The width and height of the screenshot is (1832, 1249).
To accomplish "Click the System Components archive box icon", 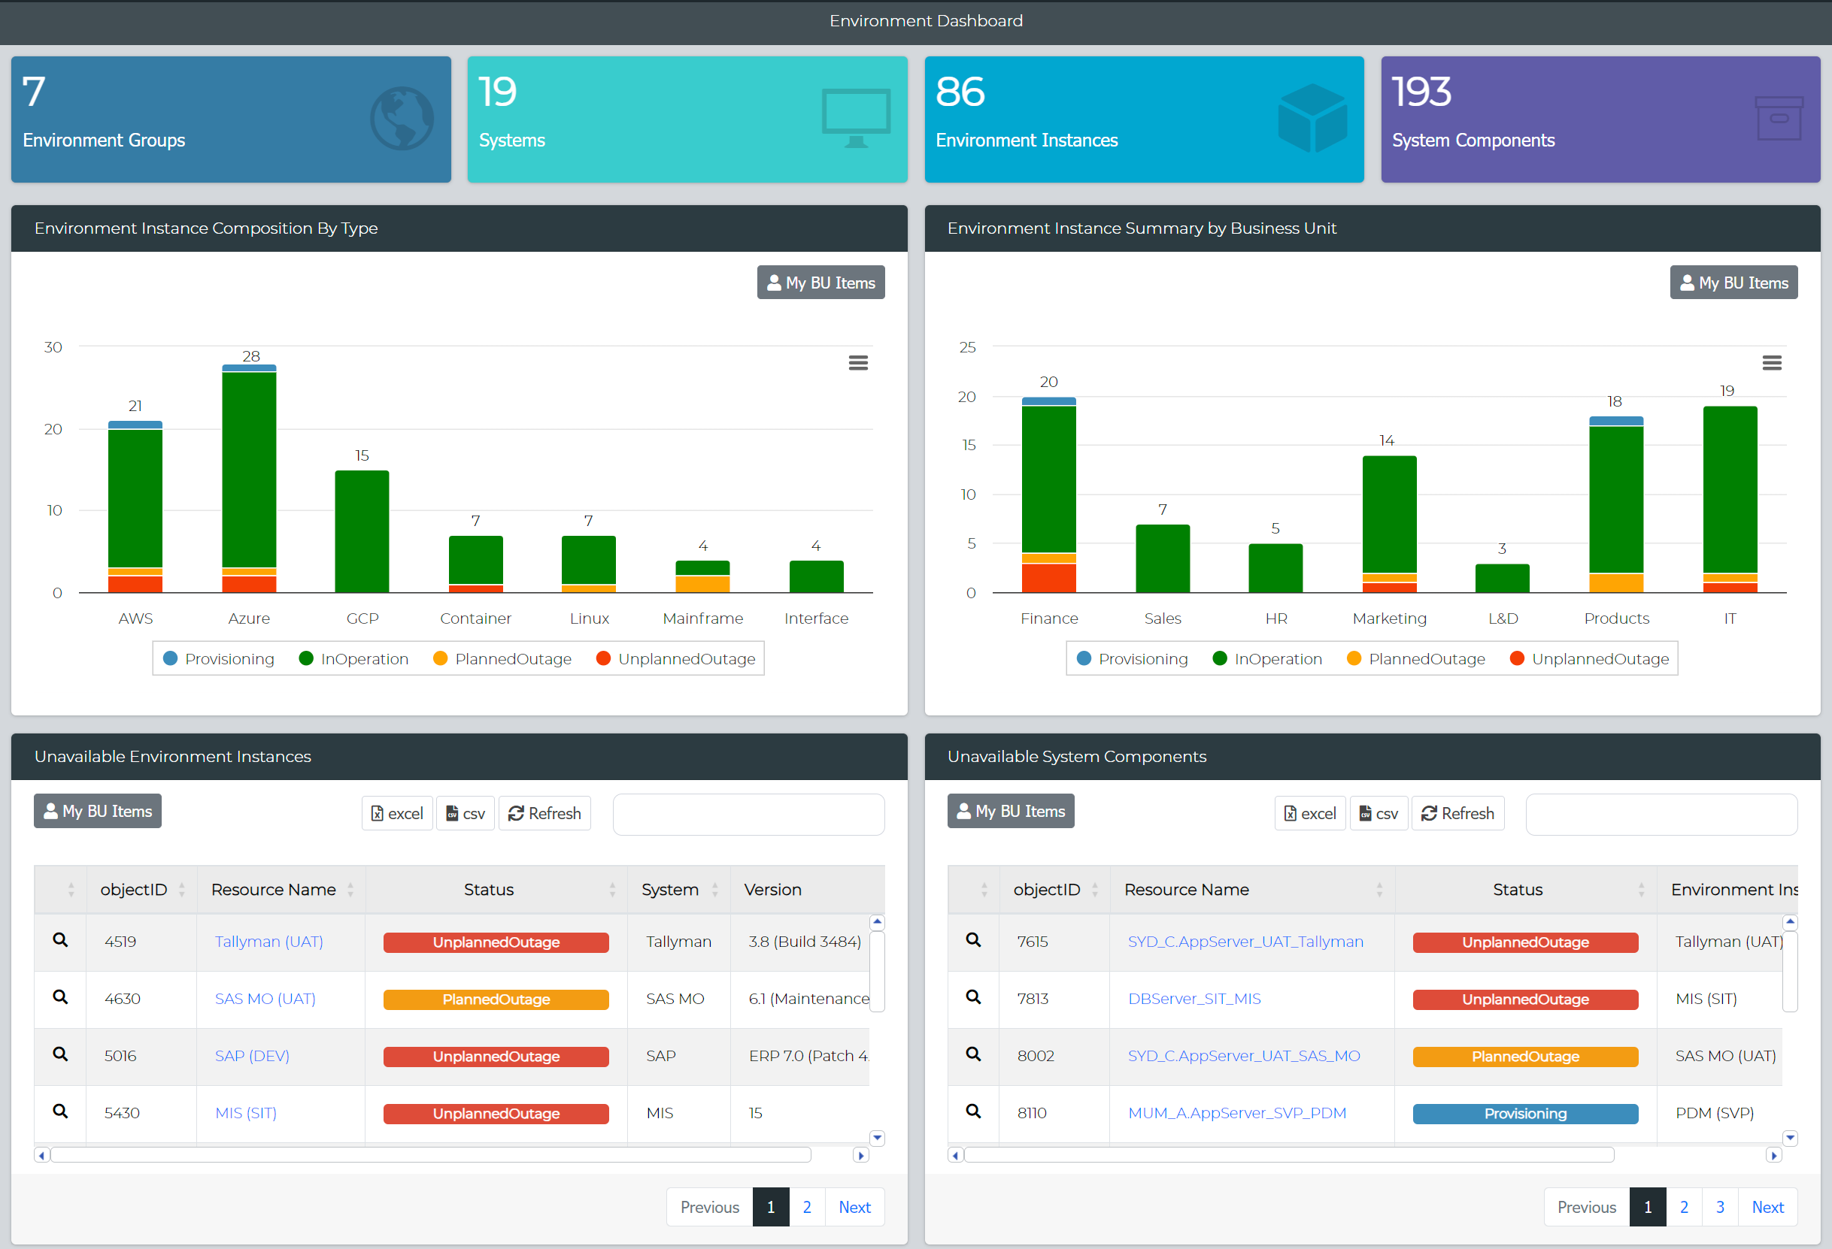I will 1779,119.
